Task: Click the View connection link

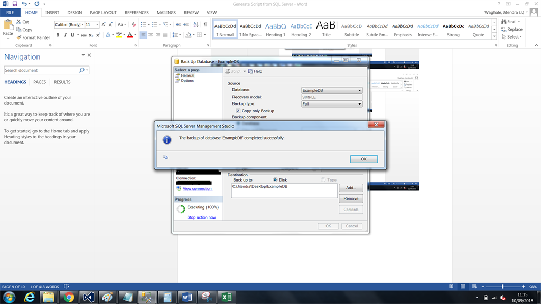Action: point(197,189)
